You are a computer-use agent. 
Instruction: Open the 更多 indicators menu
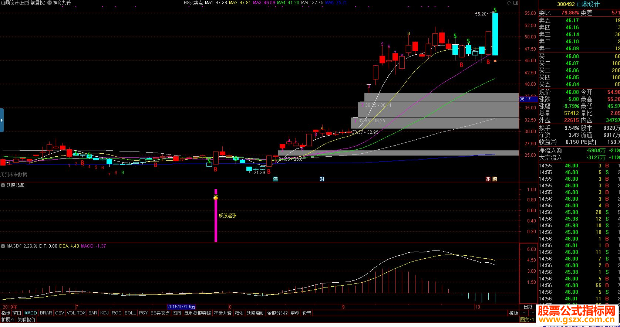tap(295, 313)
